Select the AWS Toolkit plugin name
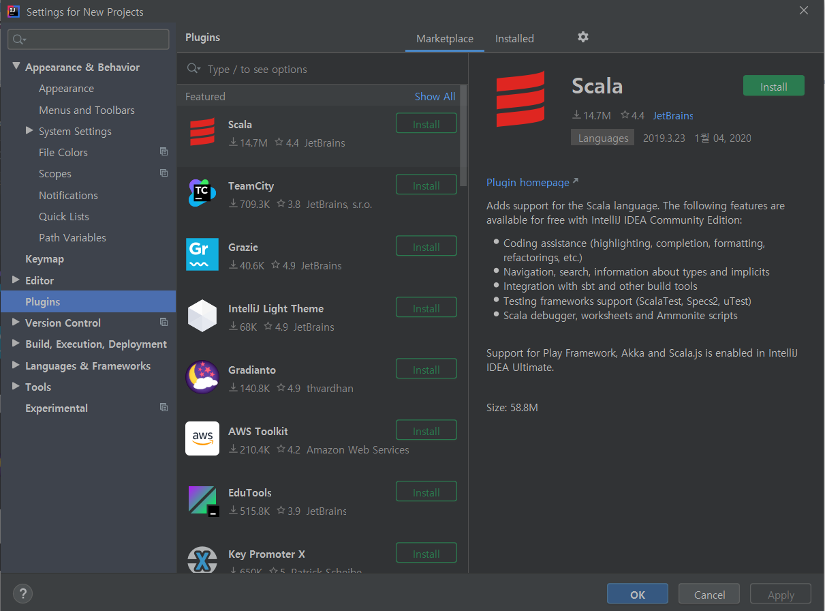This screenshot has height=611, width=825. click(x=258, y=431)
